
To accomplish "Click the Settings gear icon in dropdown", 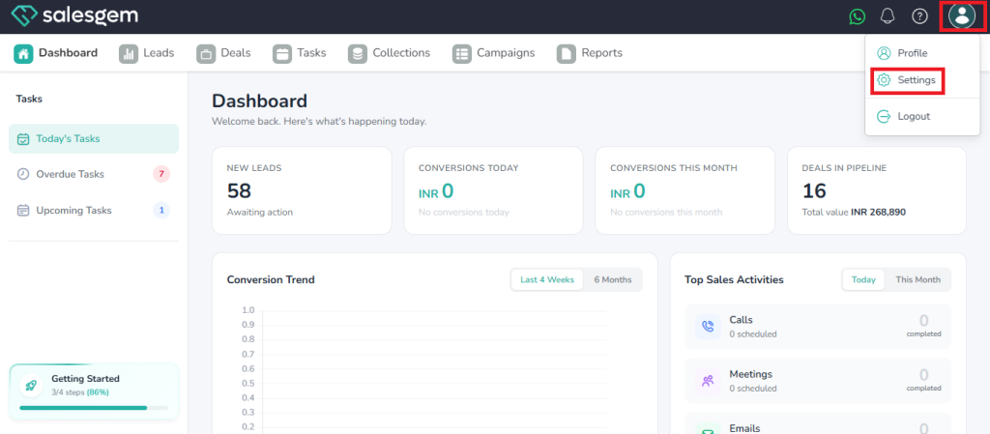I will point(884,80).
